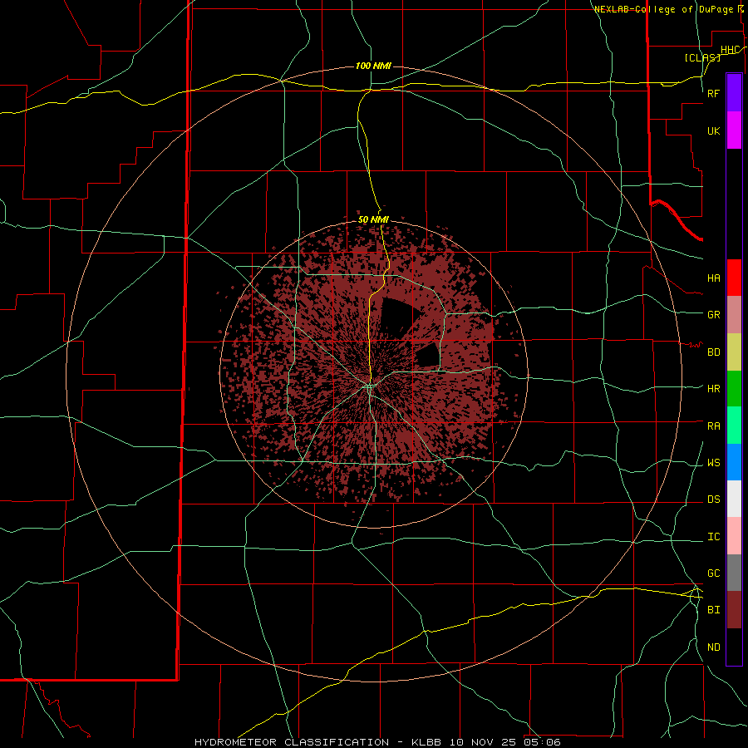This screenshot has height=748, width=748.
Task: Click the HR legend label
Action: [714, 389]
